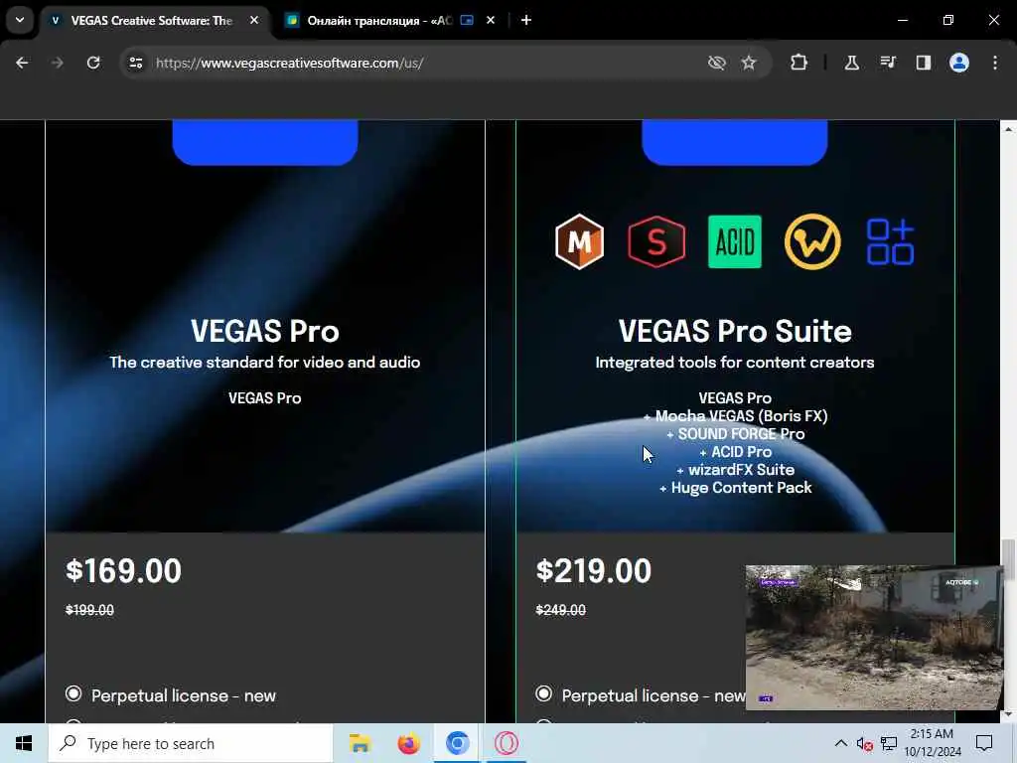Click the taskbar search box
This screenshot has height=763, width=1017.
point(190,743)
